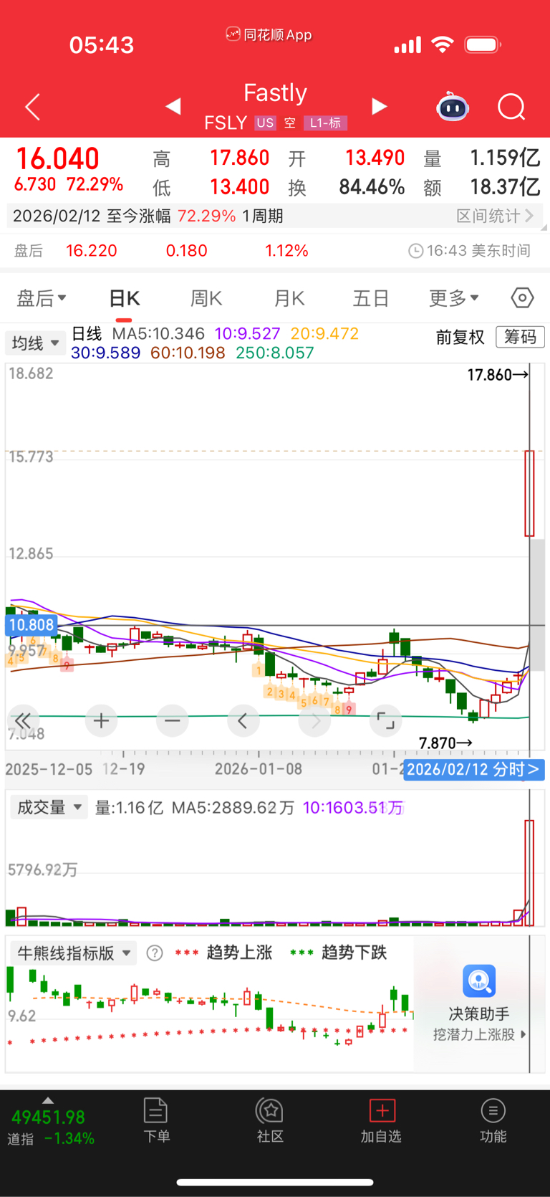Tap the low marker 7.870

[x=445, y=743]
